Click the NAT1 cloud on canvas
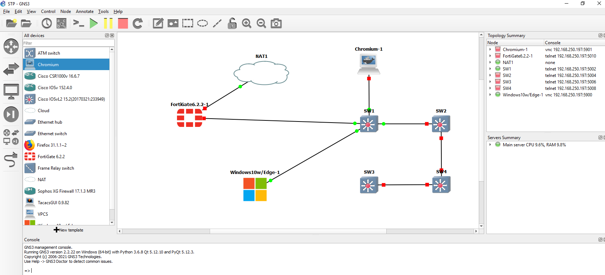Screen dimensions: 605x275 [261, 73]
